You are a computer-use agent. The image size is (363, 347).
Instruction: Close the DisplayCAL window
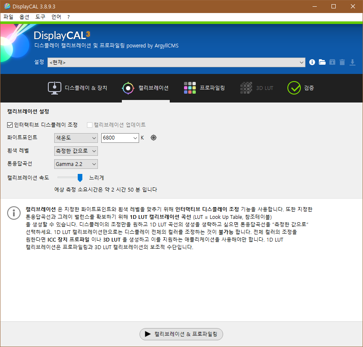353,6
